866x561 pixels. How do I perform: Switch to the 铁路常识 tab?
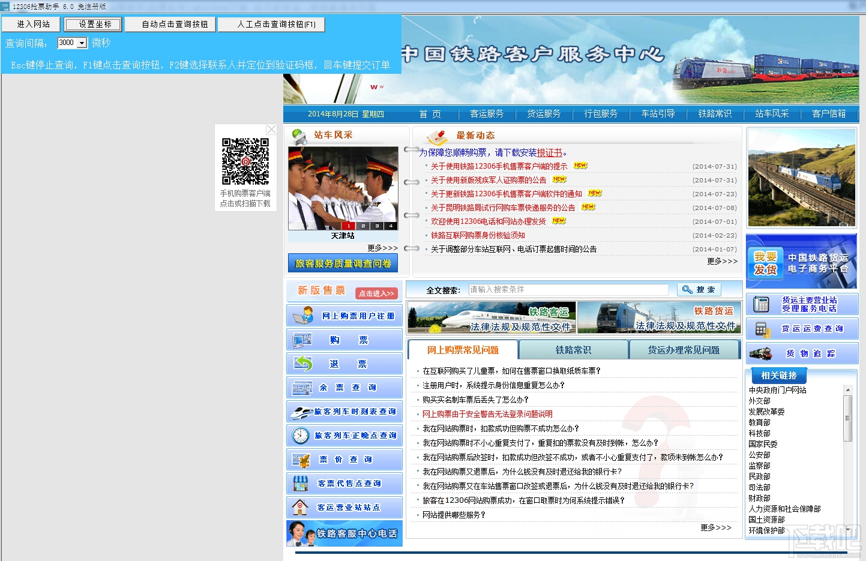click(x=573, y=350)
